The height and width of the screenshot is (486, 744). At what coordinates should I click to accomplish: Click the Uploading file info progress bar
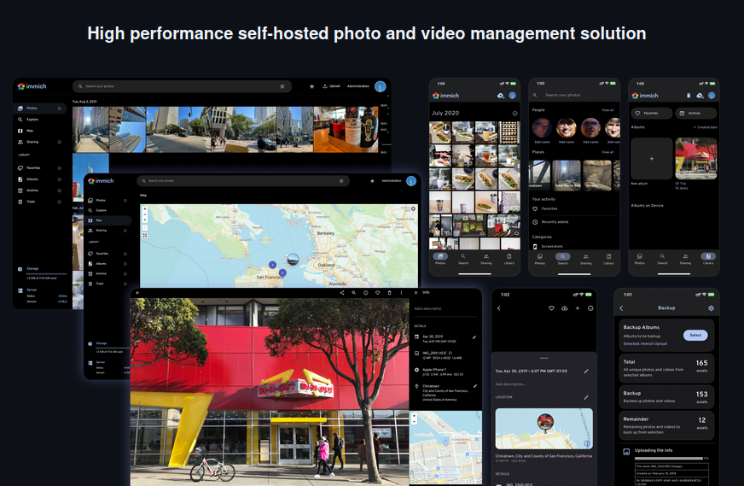669,459
